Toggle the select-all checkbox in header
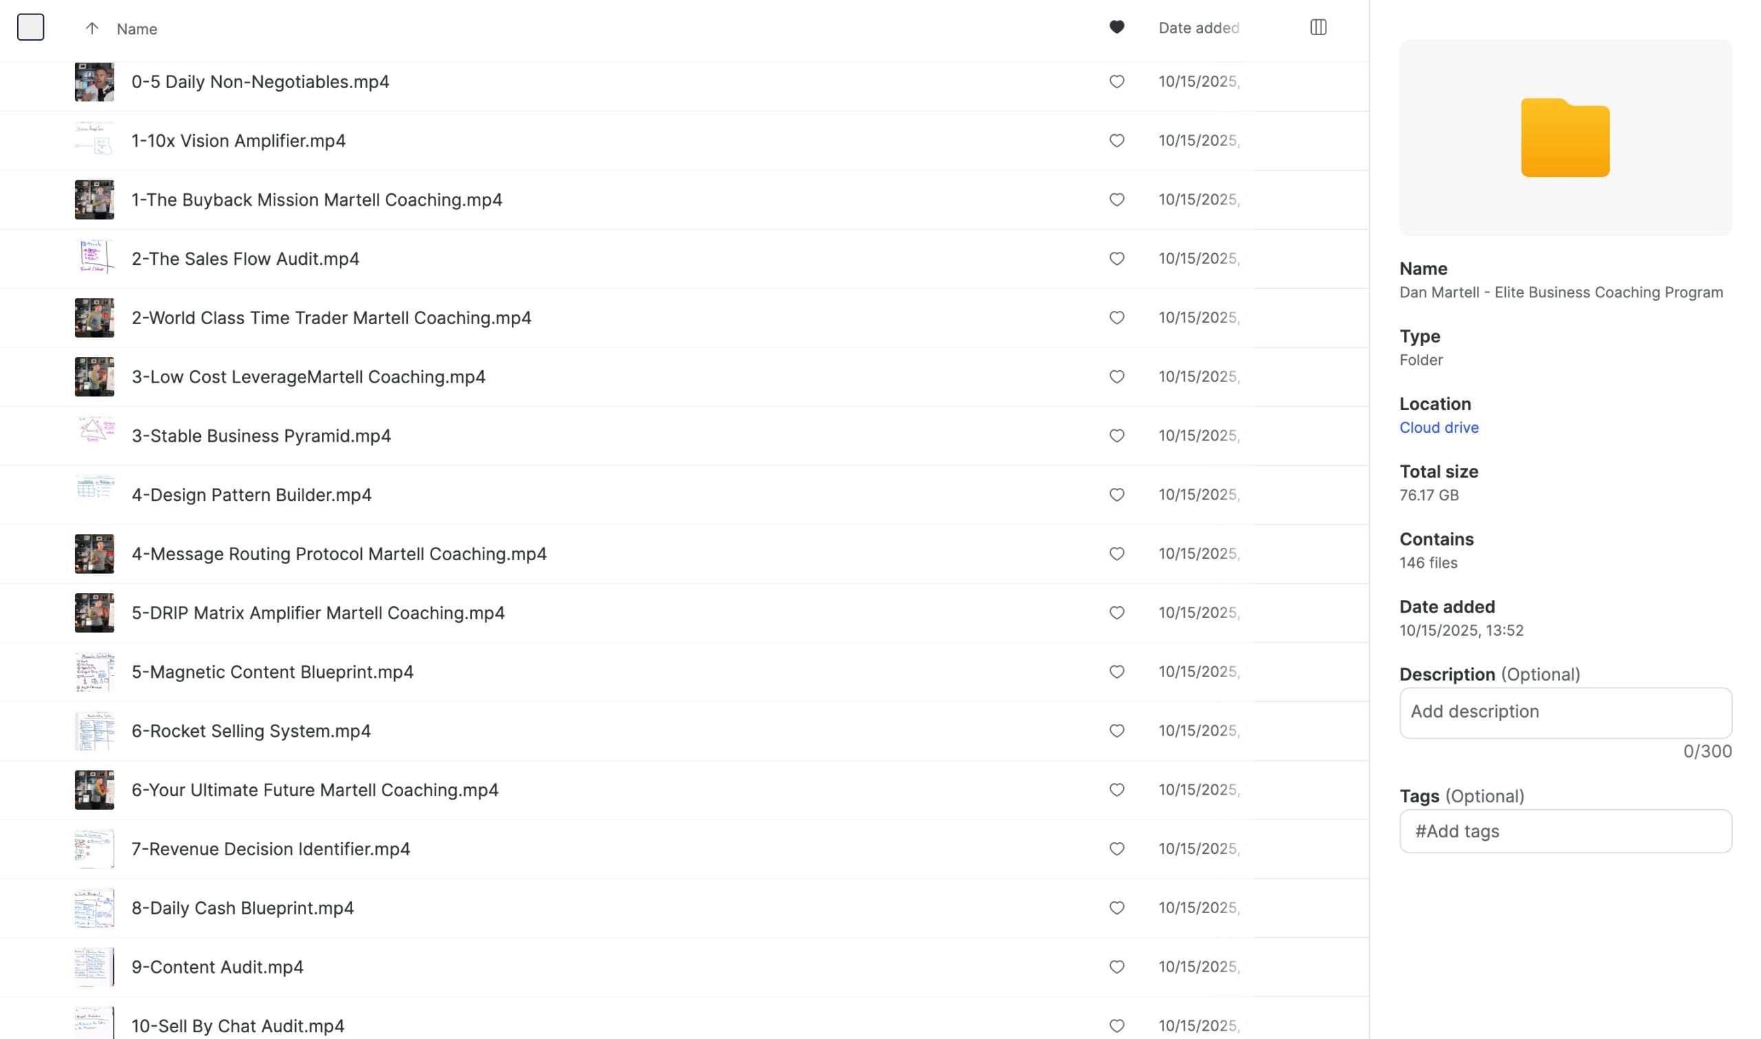The image size is (1761, 1039). coord(31,28)
